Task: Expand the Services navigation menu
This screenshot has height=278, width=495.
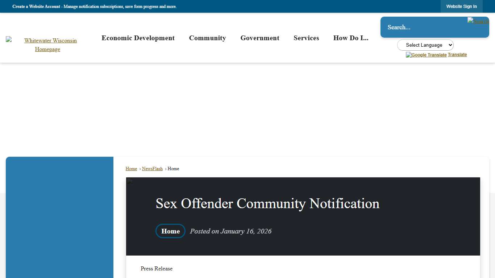Action: [x=306, y=38]
